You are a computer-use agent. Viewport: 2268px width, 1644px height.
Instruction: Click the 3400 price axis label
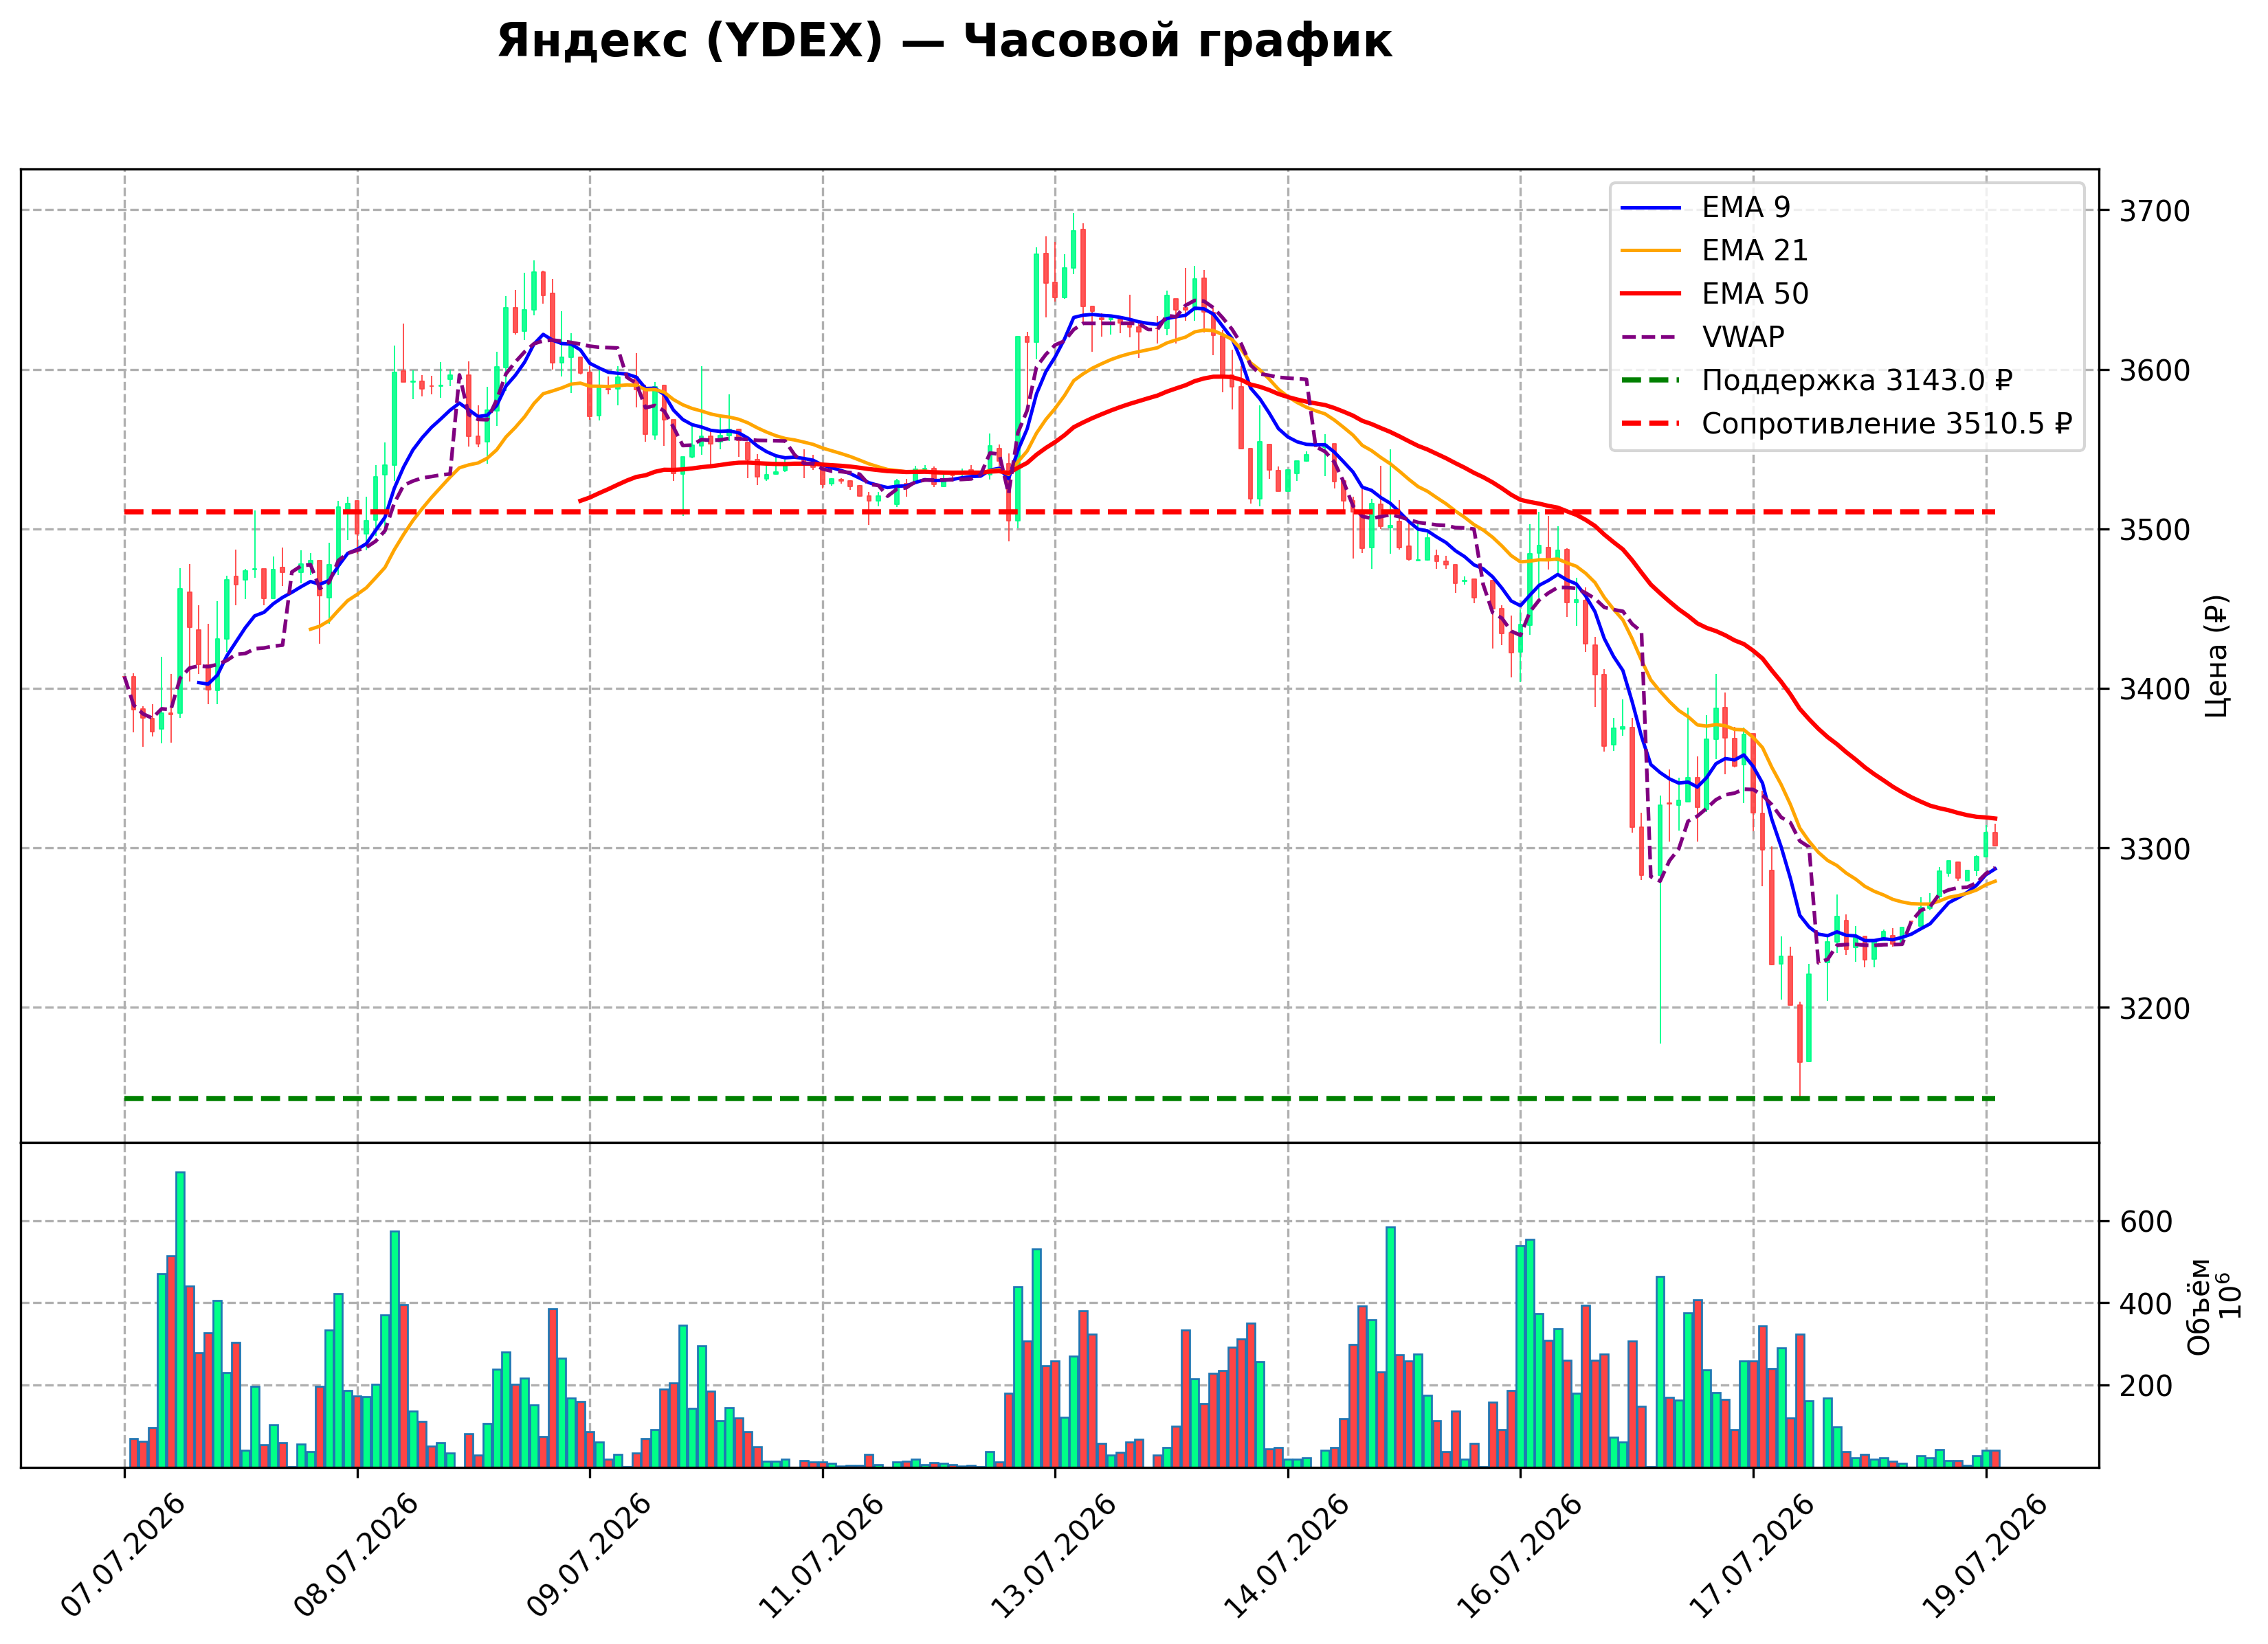[x=2155, y=690]
